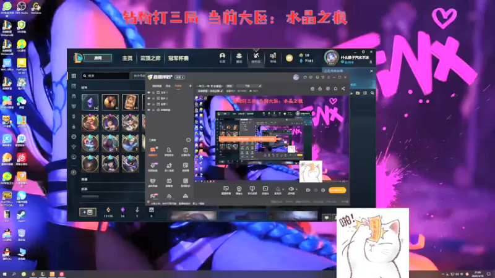This screenshot has width=495, height=278.
Task: Click the video record icon beside the gear
Action: click(x=308, y=190)
